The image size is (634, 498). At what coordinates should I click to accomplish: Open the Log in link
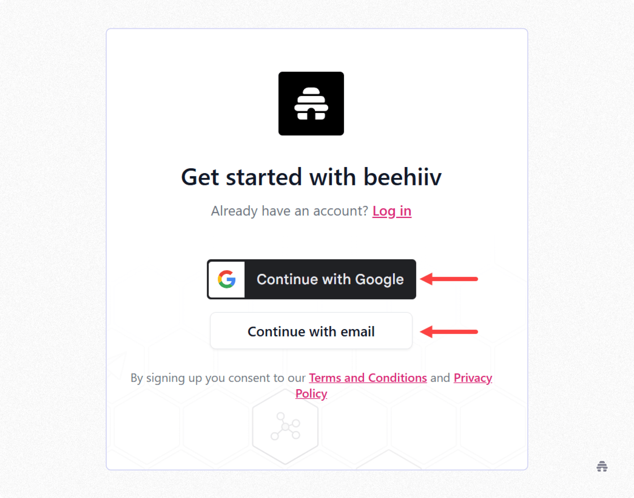click(x=392, y=211)
